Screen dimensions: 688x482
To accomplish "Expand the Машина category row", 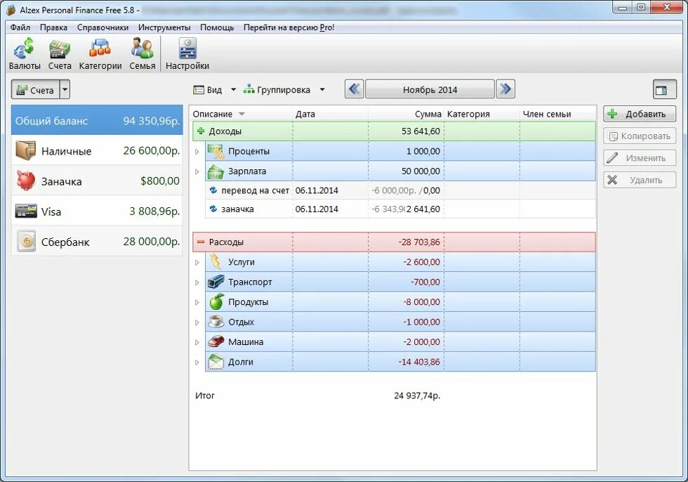I will [197, 342].
